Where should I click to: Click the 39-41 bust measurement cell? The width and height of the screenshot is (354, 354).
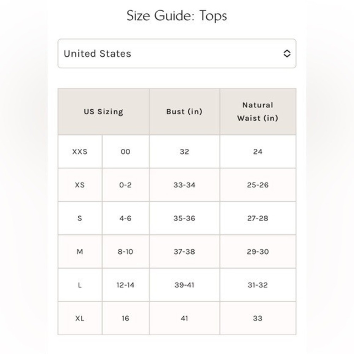coord(184,285)
